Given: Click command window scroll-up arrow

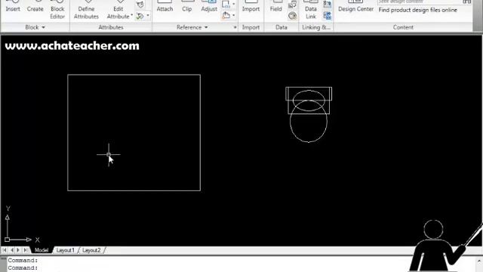Looking at the screenshot, I should [x=479, y=261].
